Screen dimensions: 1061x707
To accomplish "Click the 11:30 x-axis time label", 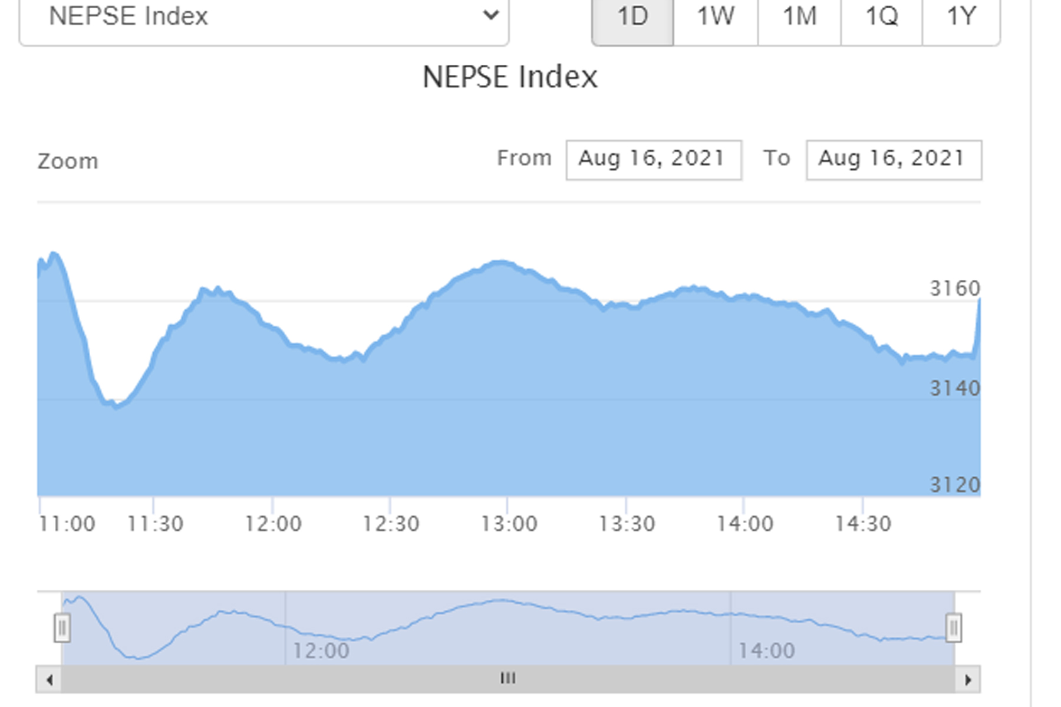I will (156, 524).
